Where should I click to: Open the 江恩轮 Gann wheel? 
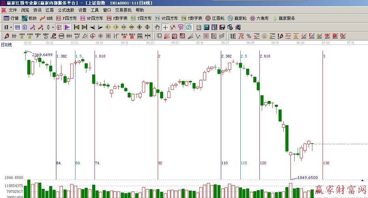click(x=215, y=18)
